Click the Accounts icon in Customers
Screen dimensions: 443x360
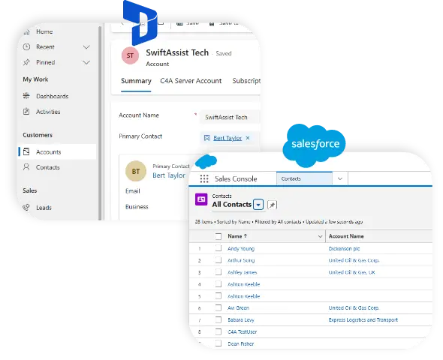(x=26, y=151)
